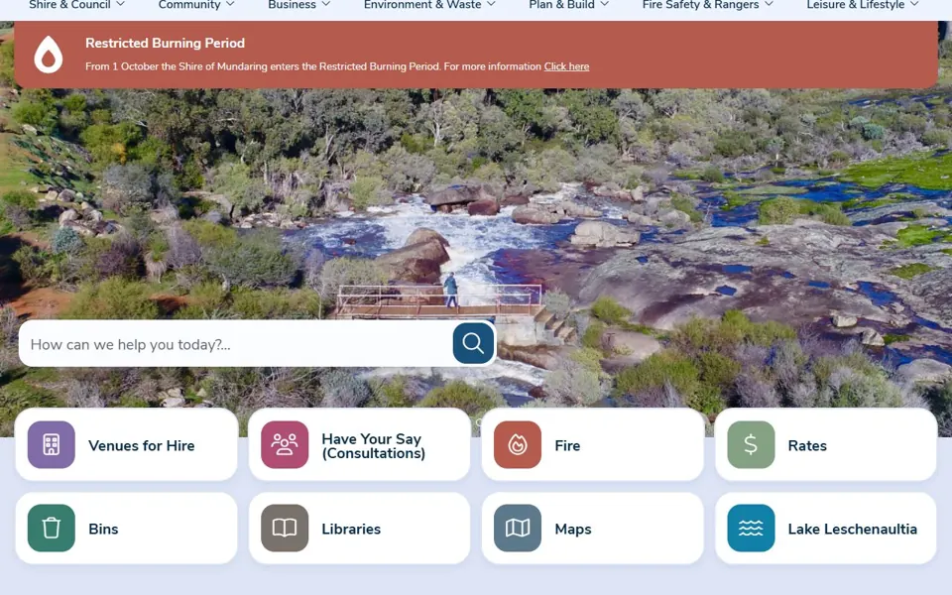Go to the Fire label link

(x=567, y=445)
